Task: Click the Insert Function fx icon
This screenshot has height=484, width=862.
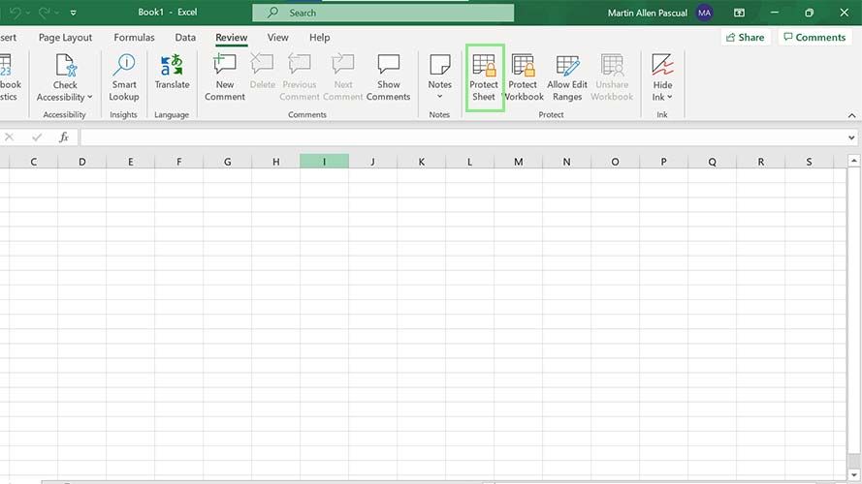Action: (64, 137)
